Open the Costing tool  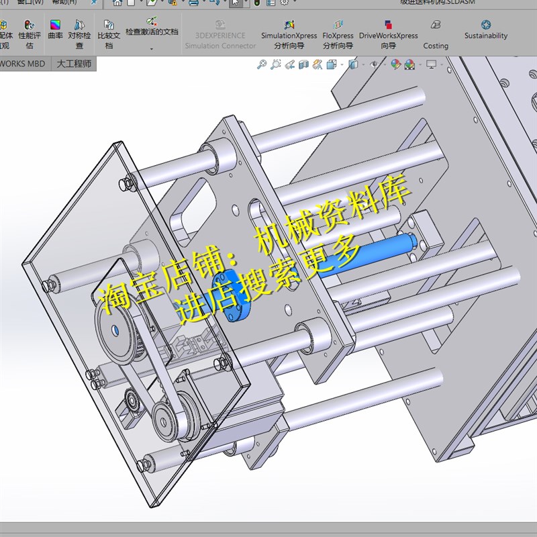(x=436, y=34)
